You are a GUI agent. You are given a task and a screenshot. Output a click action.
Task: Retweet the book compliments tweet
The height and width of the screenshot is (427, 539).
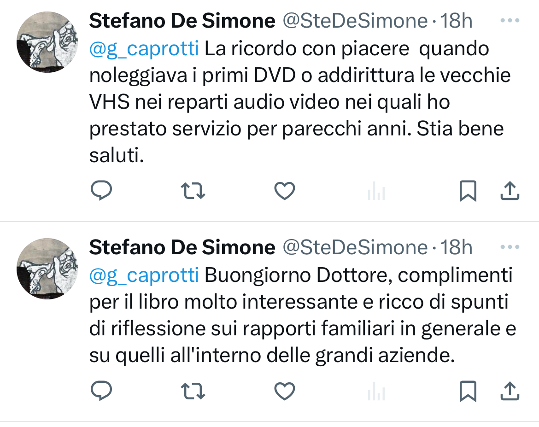coord(193,391)
